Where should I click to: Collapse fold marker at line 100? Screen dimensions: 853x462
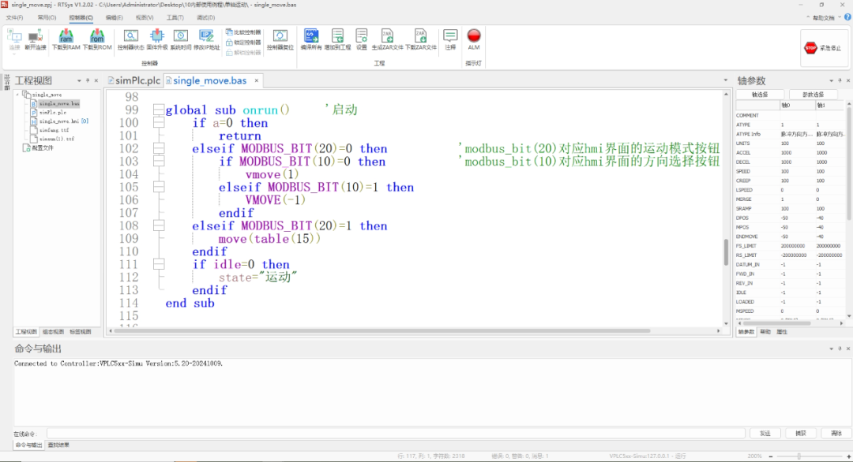click(158, 123)
